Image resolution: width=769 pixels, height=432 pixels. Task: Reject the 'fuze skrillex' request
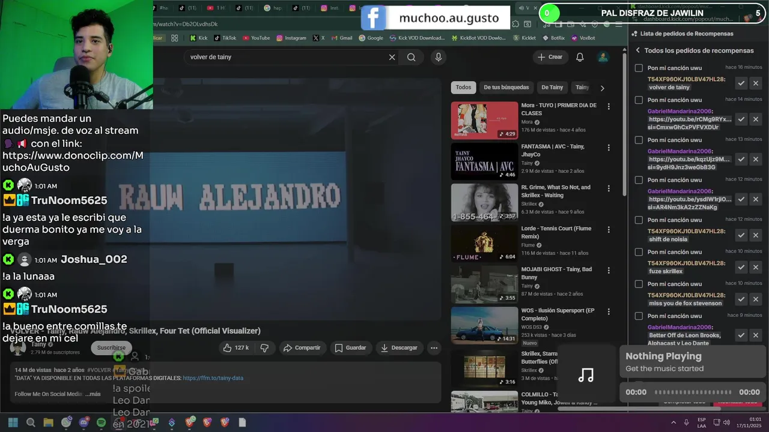(756, 267)
